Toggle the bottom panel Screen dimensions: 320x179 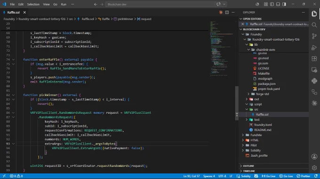pyautogui.click(x=278, y=4)
